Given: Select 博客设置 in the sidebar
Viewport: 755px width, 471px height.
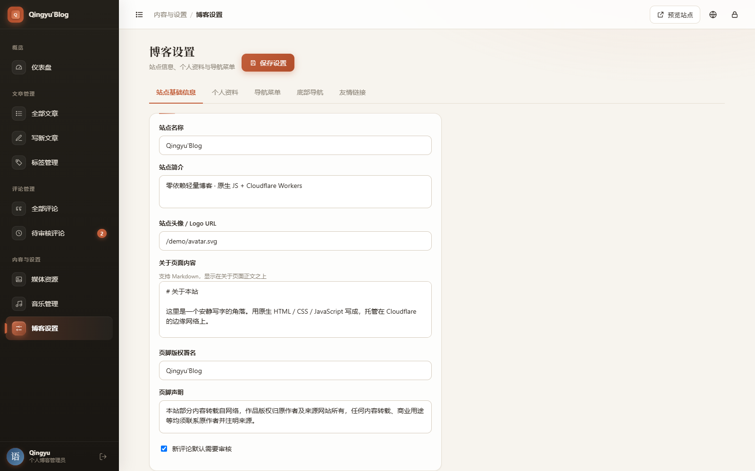Looking at the screenshot, I should pyautogui.click(x=59, y=328).
